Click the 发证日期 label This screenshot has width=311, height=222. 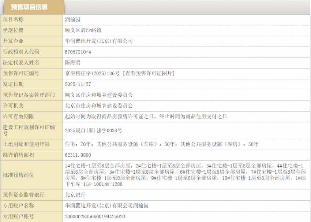[13, 84]
